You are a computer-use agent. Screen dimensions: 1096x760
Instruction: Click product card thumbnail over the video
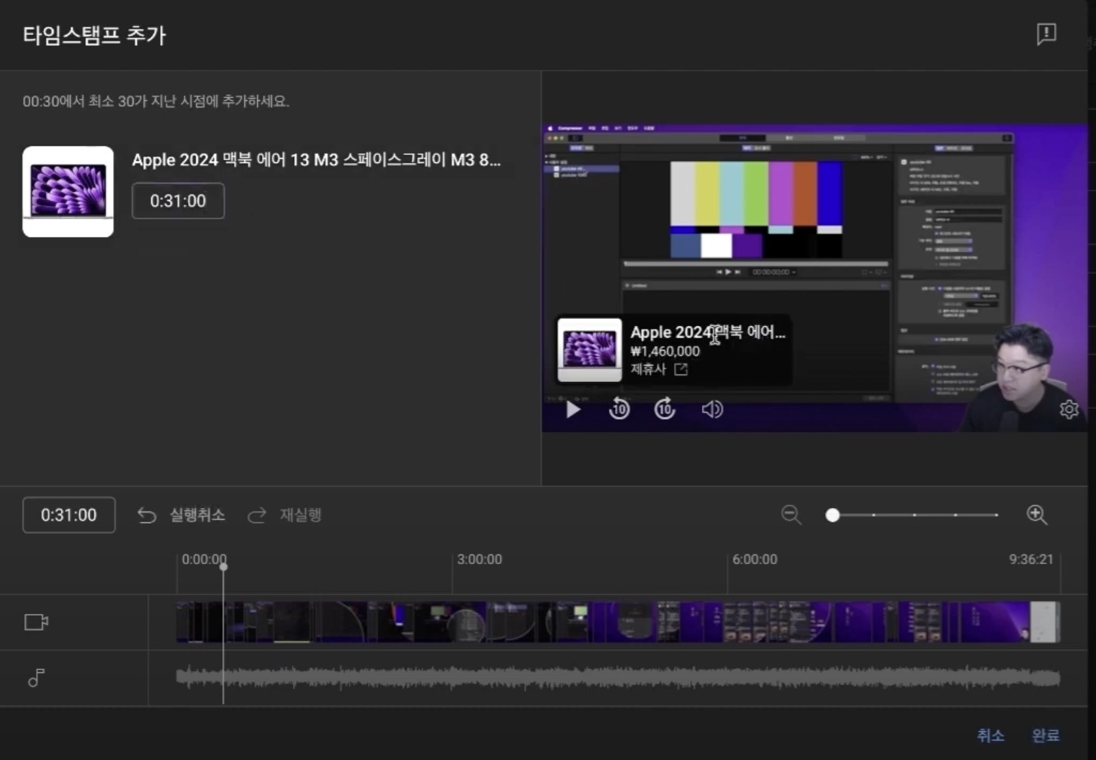(x=590, y=350)
